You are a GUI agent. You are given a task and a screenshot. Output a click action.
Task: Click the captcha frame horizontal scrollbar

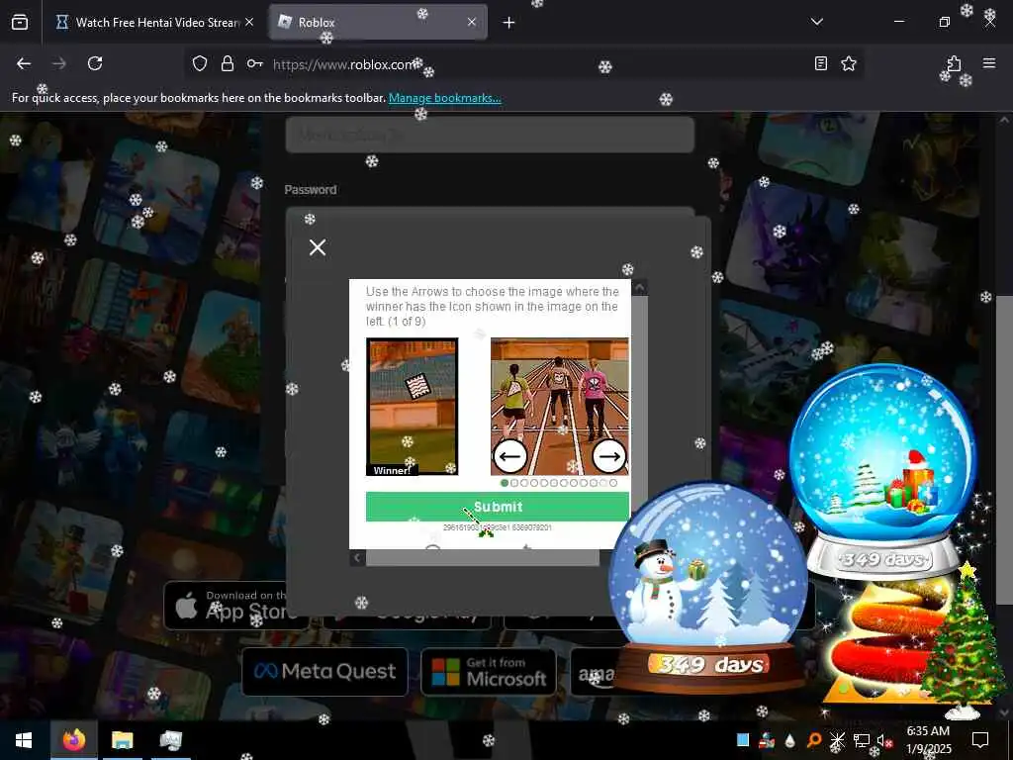pos(483,558)
